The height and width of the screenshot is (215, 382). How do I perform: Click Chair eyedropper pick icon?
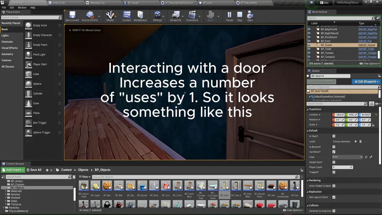point(371,157)
